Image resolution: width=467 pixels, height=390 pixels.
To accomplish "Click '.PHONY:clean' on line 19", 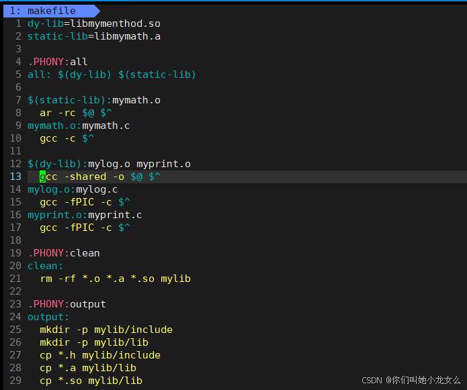I will click(63, 253).
